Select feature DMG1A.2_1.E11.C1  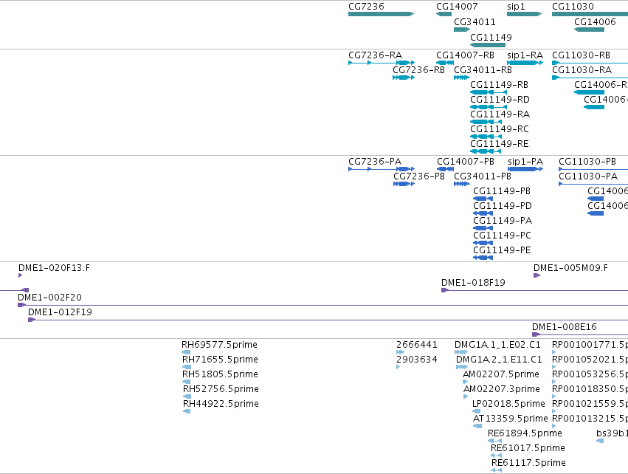click(x=462, y=367)
